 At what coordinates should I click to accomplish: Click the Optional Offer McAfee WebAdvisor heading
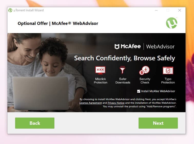58,23
